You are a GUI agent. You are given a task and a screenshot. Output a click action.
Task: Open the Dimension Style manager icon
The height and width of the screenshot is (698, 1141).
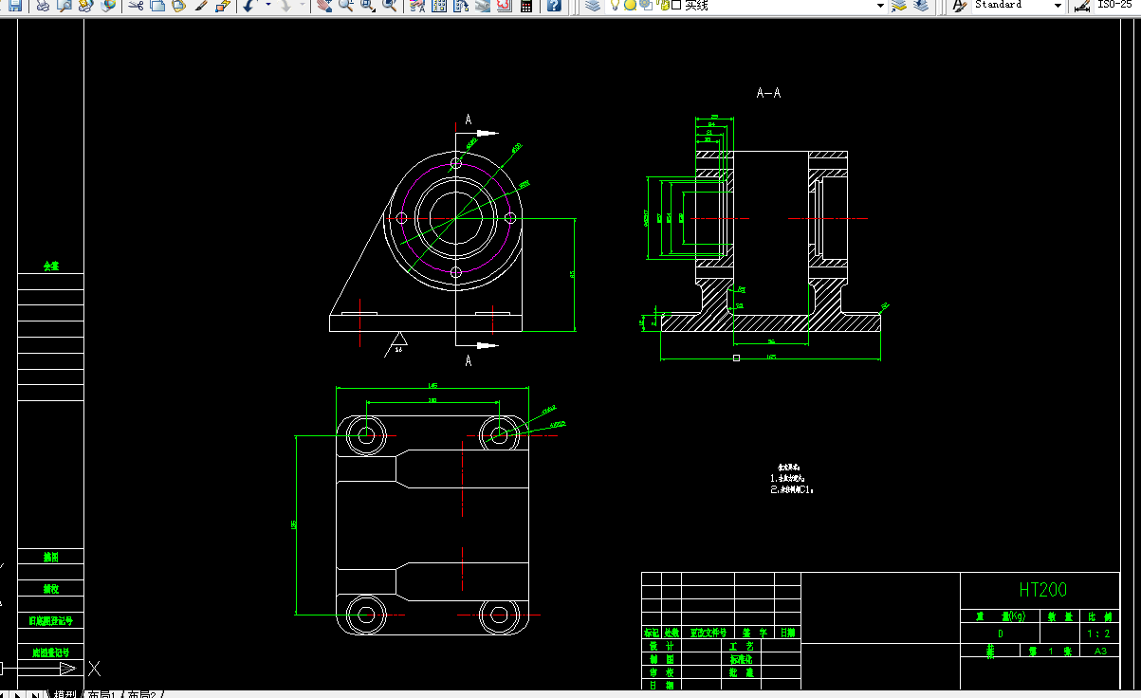coord(1082,6)
